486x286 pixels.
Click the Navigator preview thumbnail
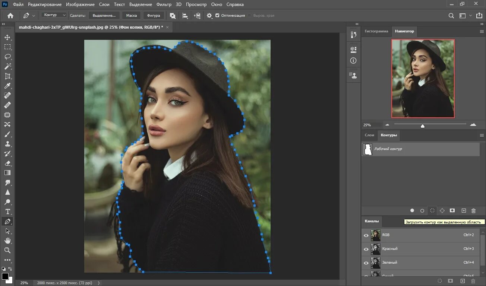pos(423,78)
